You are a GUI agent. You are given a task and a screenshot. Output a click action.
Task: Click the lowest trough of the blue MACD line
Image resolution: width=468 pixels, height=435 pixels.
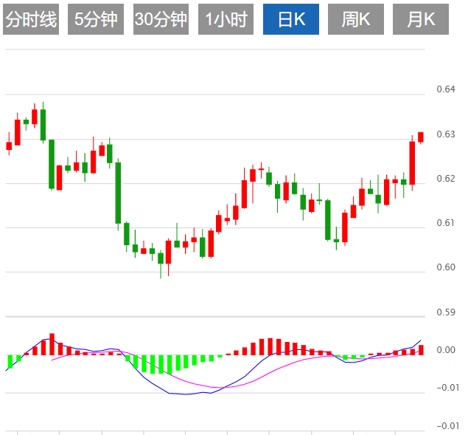click(184, 394)
